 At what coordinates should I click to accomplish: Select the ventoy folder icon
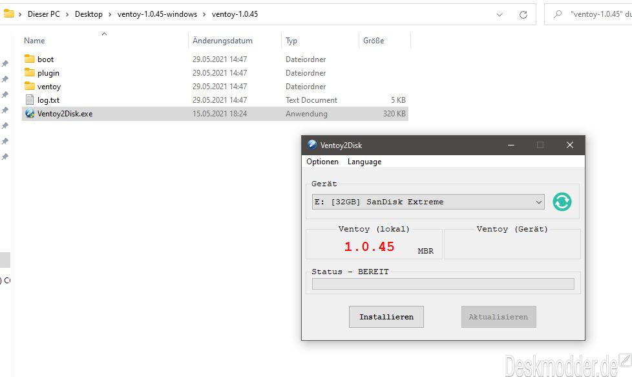click(x=30, y=86)
